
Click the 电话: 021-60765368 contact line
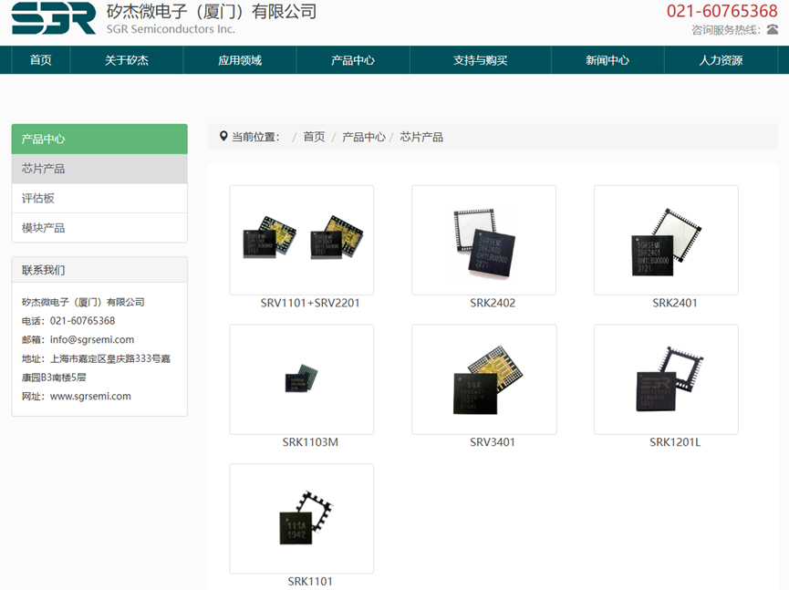pyautogui.click(x=68, y=321)
